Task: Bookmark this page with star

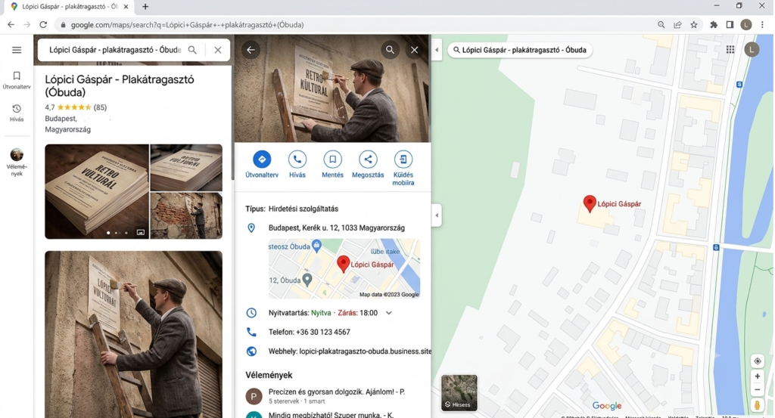Action: point(694,25)
